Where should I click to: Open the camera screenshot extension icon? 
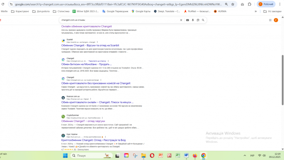click(x=242, y=4)
